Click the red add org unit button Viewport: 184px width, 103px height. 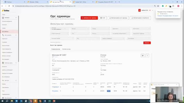89,18
